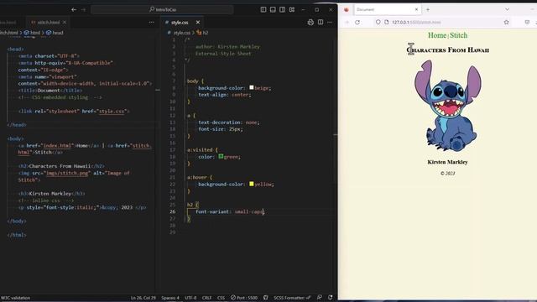Select CSS language mode in status bar
The image size is (537, 302).
tap(222, 298)
